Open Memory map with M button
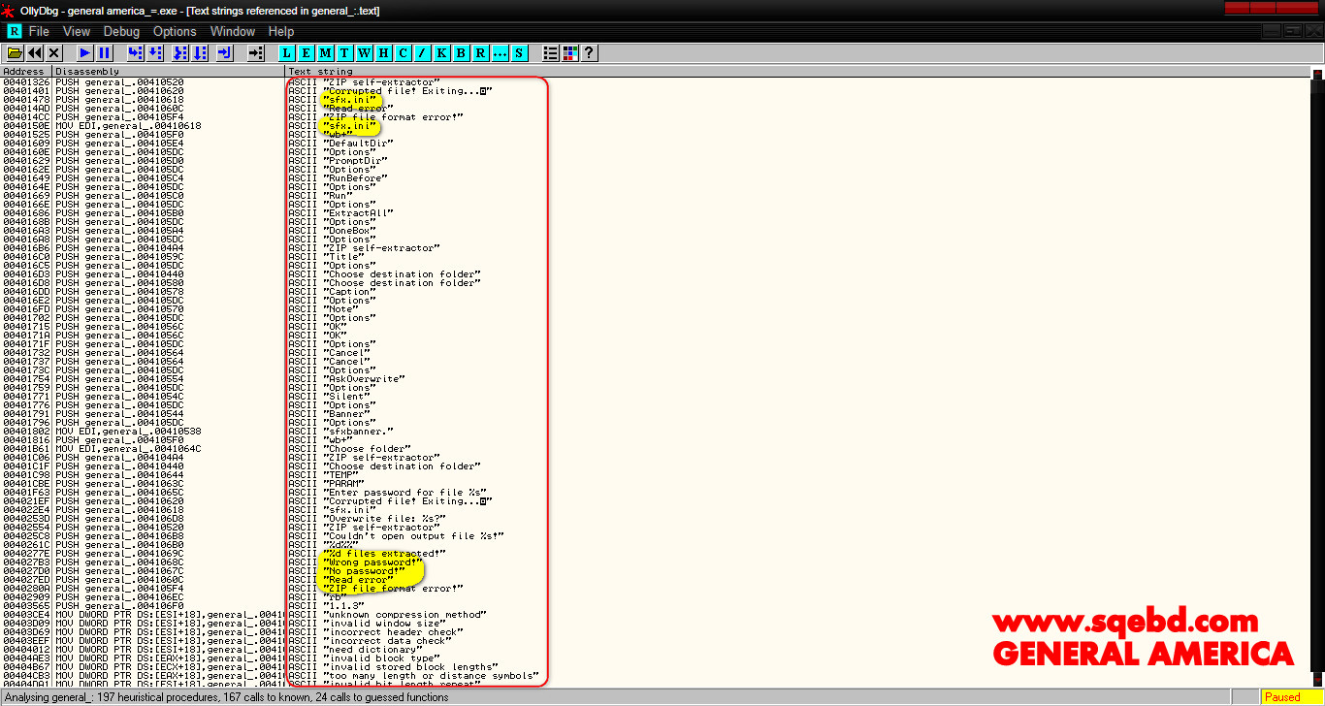The height and width of the screenshot is (706, 1325). click(x=326, y=52)
